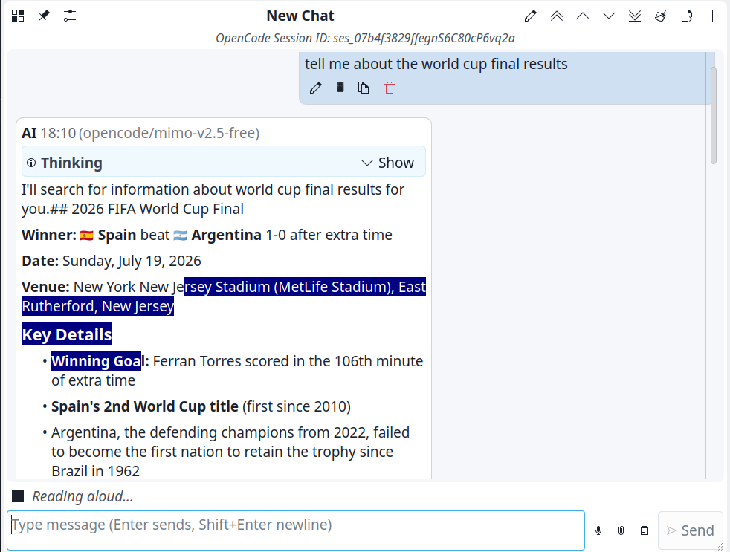Click the Send button
730x552 pixels.
[691, 530]
